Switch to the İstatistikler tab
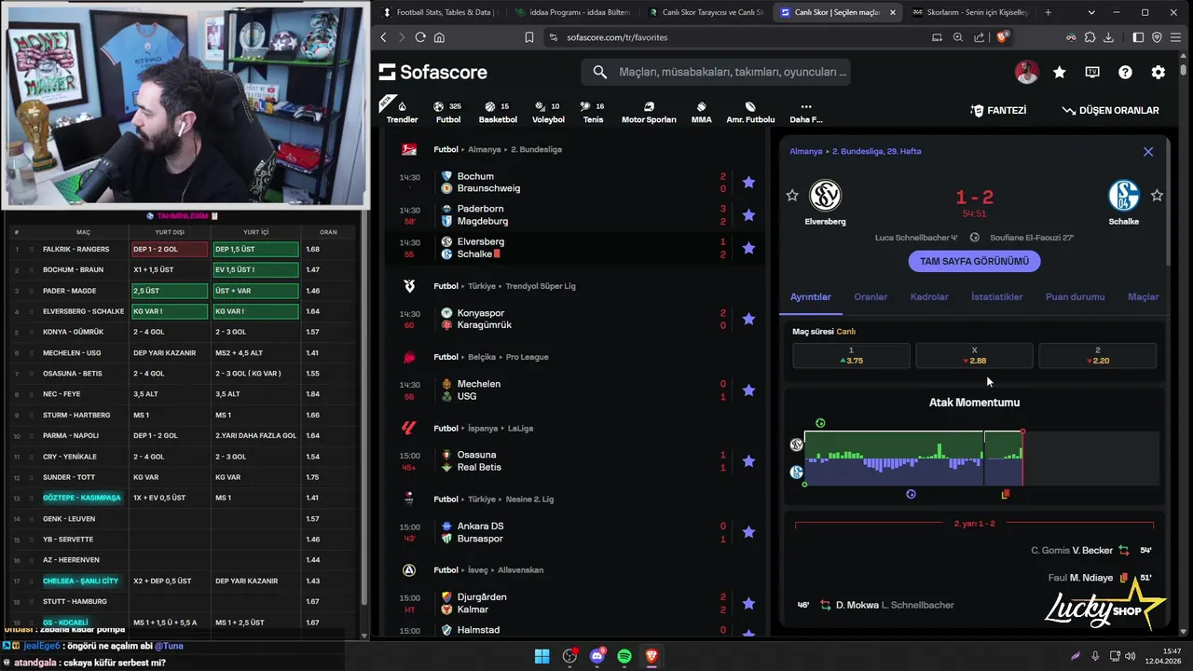This screenshot has height=671, width=1193. (x=997, y=296)
